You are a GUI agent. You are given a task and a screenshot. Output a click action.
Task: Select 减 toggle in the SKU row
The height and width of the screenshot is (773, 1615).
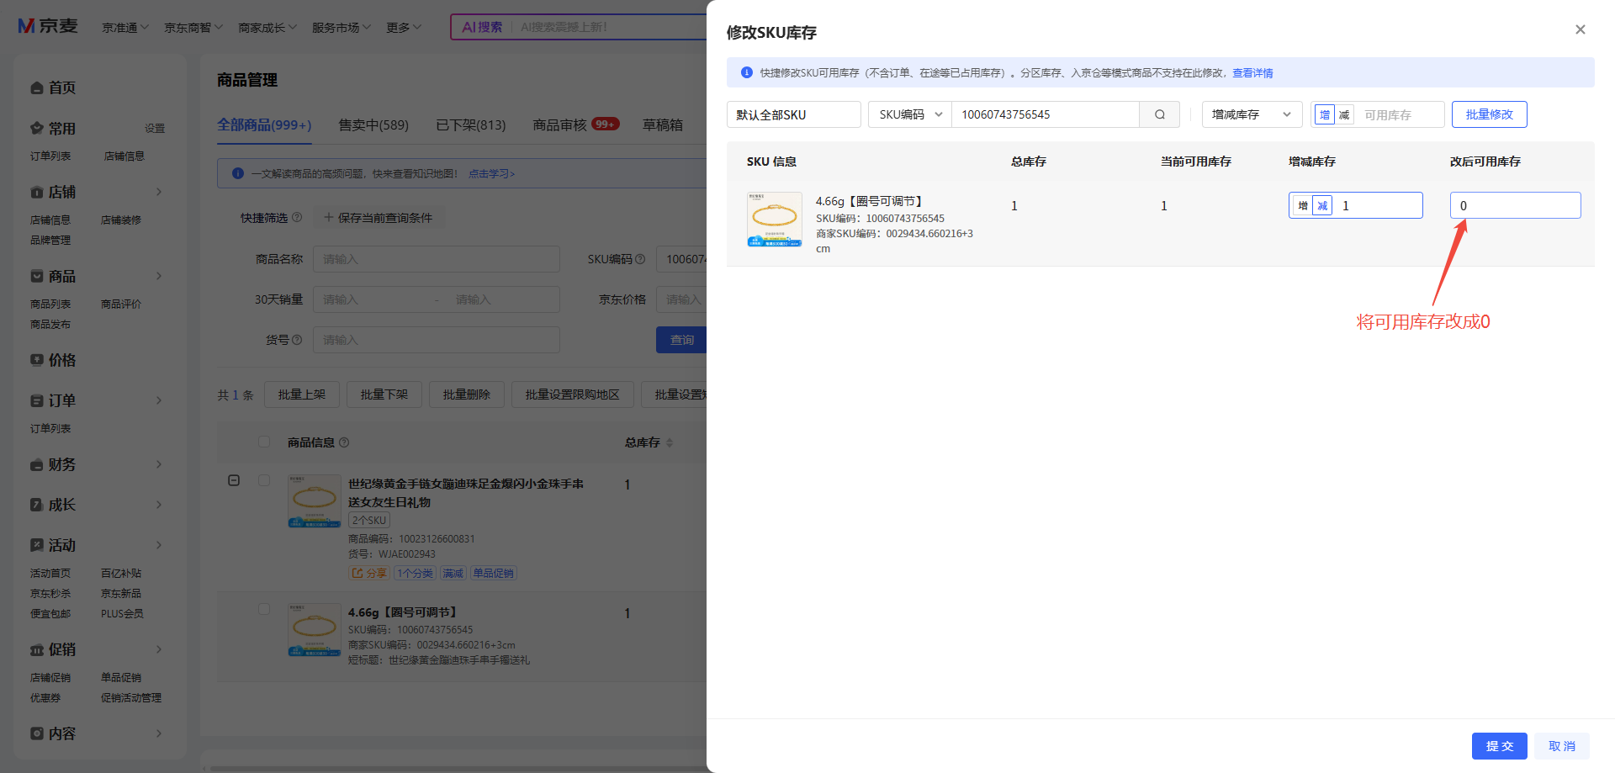tap(1322, 206)
